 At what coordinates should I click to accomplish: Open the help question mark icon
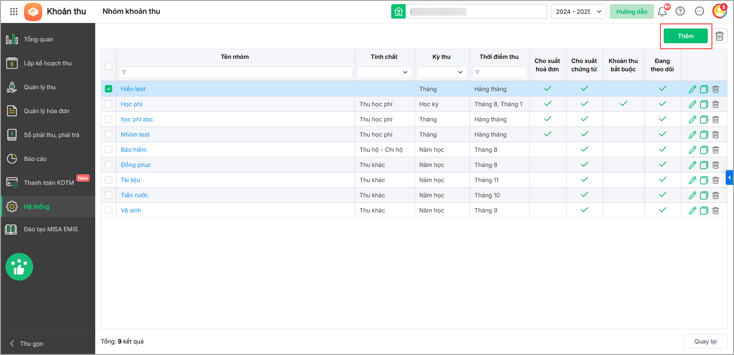[680, 11]
